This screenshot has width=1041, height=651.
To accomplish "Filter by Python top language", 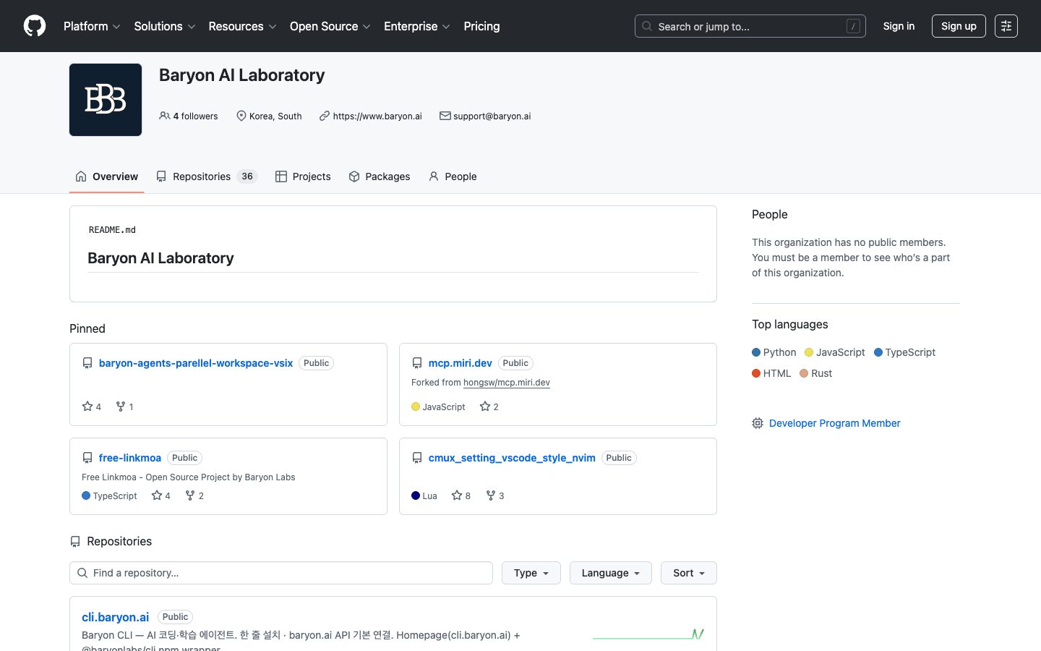I will pyautogui.click(x=774, y=352).
